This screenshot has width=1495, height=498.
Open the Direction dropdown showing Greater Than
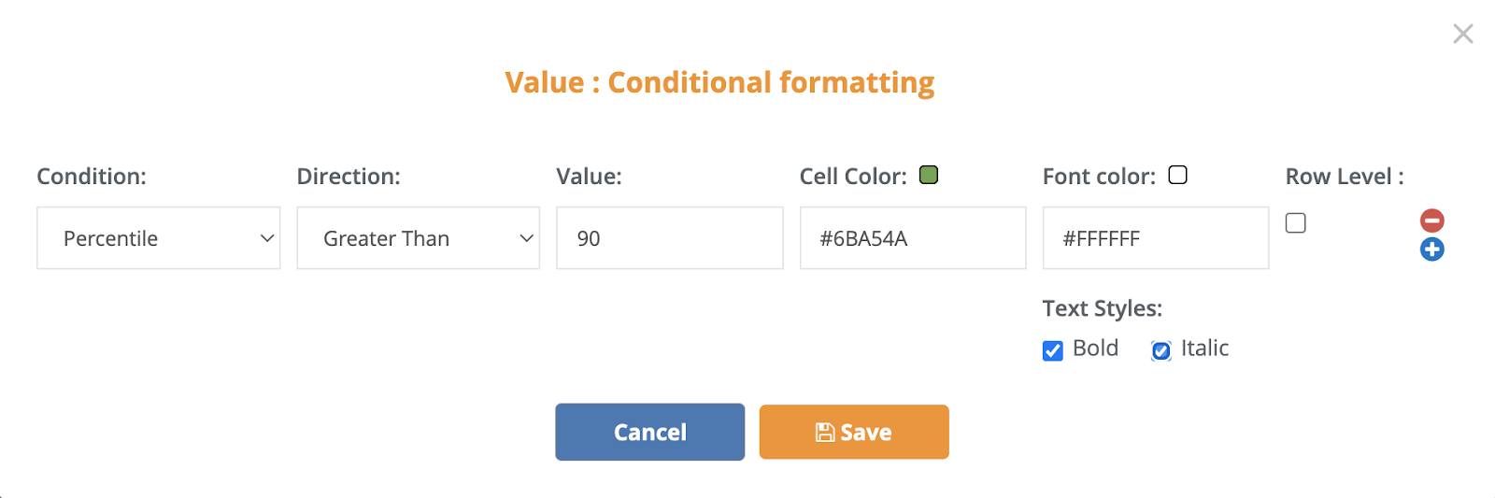(419, 238)
